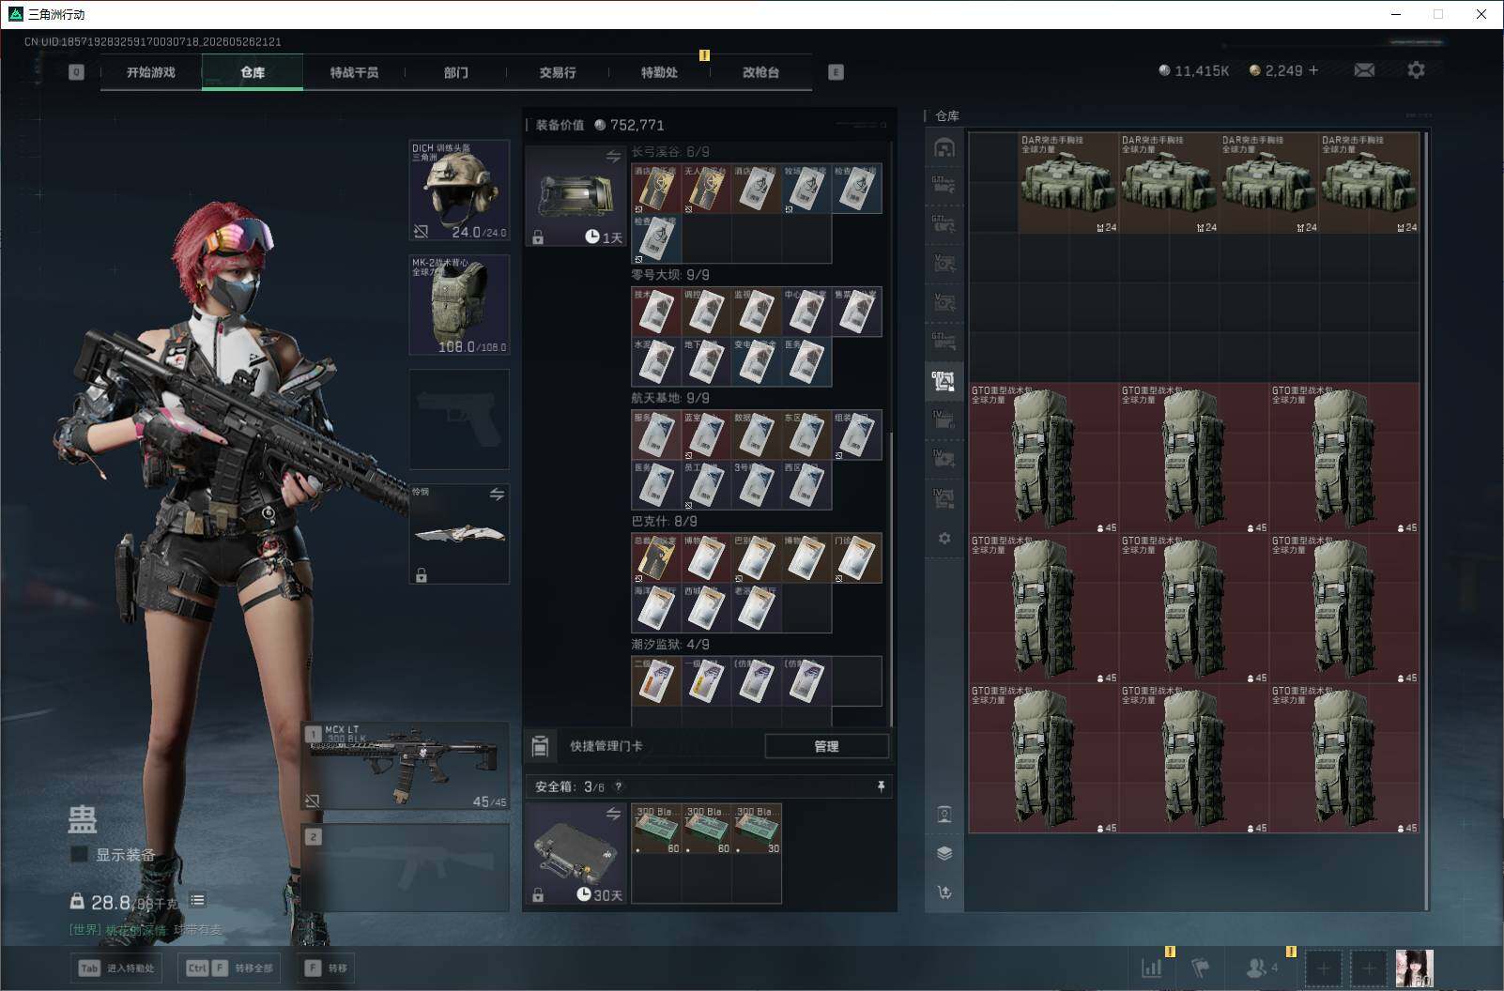Click the cart upload icon in warehouse sidebar
This screenshot has height=991, width=1504.
click(x=944, y=892)
